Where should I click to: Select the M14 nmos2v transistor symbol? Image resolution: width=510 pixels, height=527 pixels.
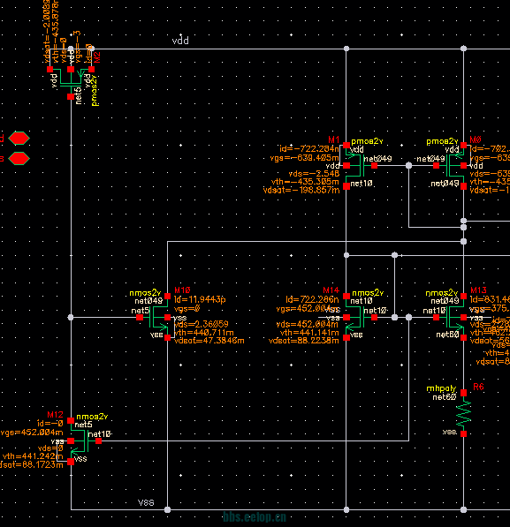coord(359,317)
